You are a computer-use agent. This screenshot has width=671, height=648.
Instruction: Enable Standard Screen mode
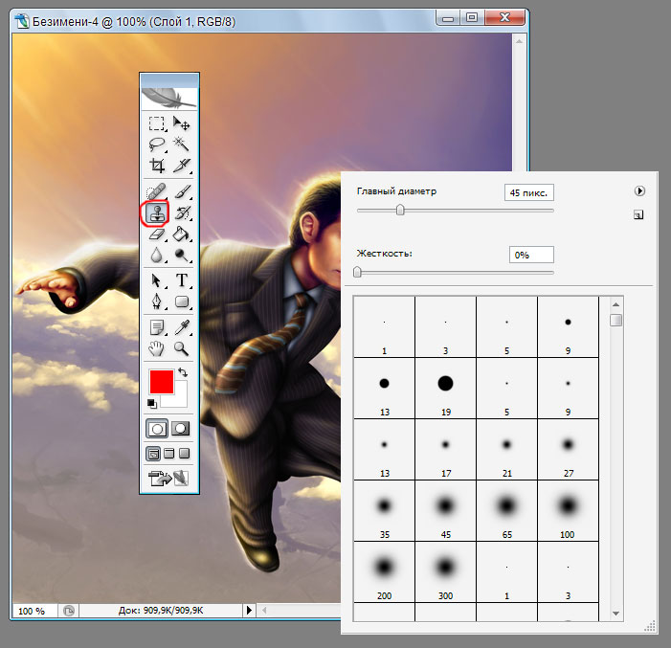[x=153, y=453]
